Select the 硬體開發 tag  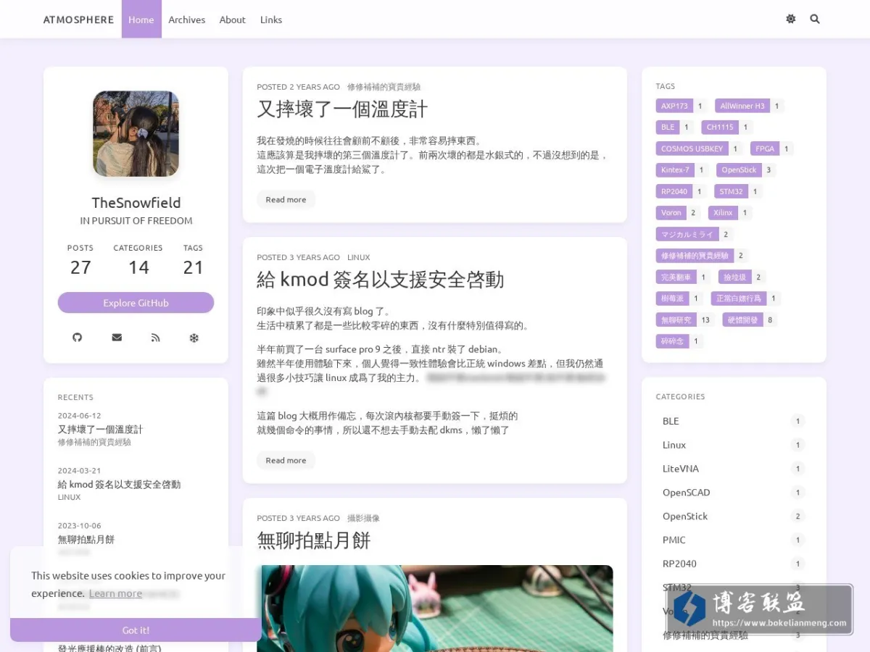pyautogui.click(x=743, y=319)
